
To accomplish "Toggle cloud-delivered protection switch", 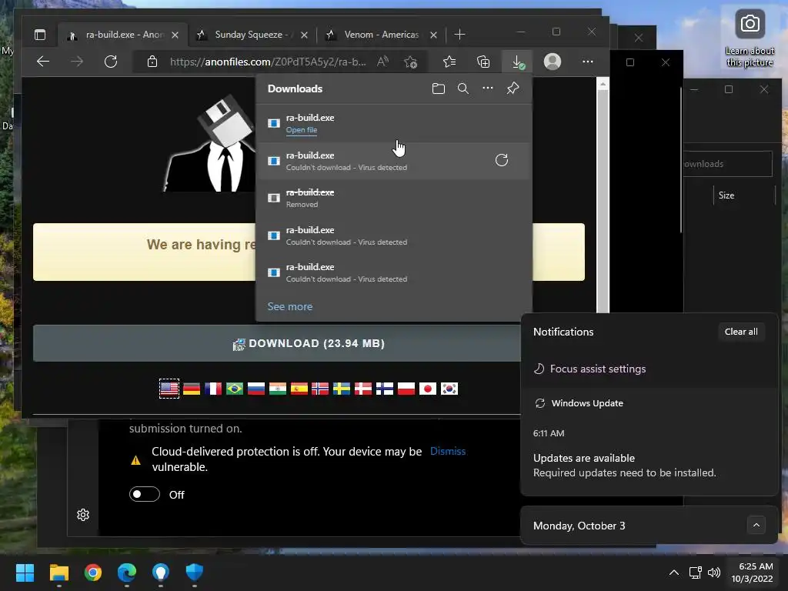I will 145,495.
